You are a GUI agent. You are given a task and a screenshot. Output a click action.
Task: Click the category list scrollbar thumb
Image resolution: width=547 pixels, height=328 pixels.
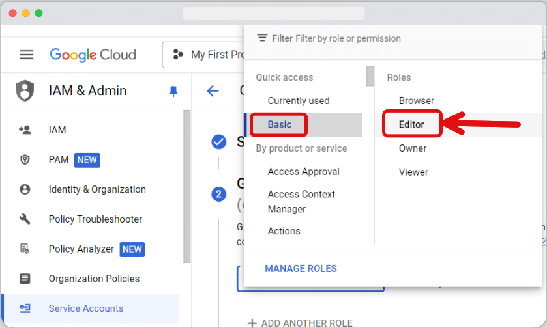(x=370, y=76)
